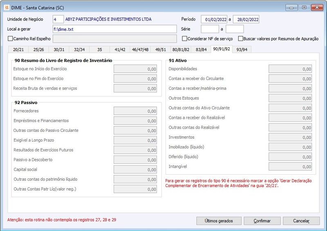The image size is (327, 231).
Task: Click the Imobilizado (líquido) value field
Action: pyautogui.click(x=290, y=147)
